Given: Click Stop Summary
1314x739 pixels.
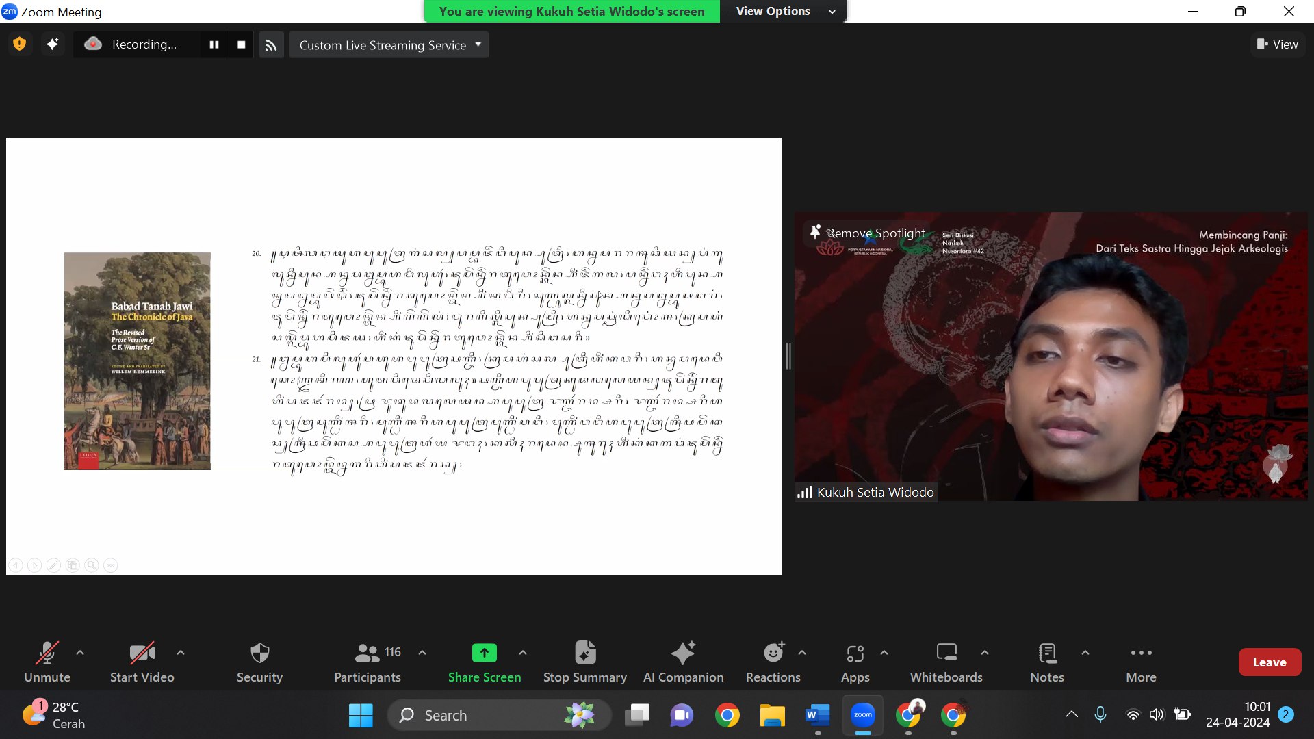Looking at the screenshot, I should (x=585, y=662).
